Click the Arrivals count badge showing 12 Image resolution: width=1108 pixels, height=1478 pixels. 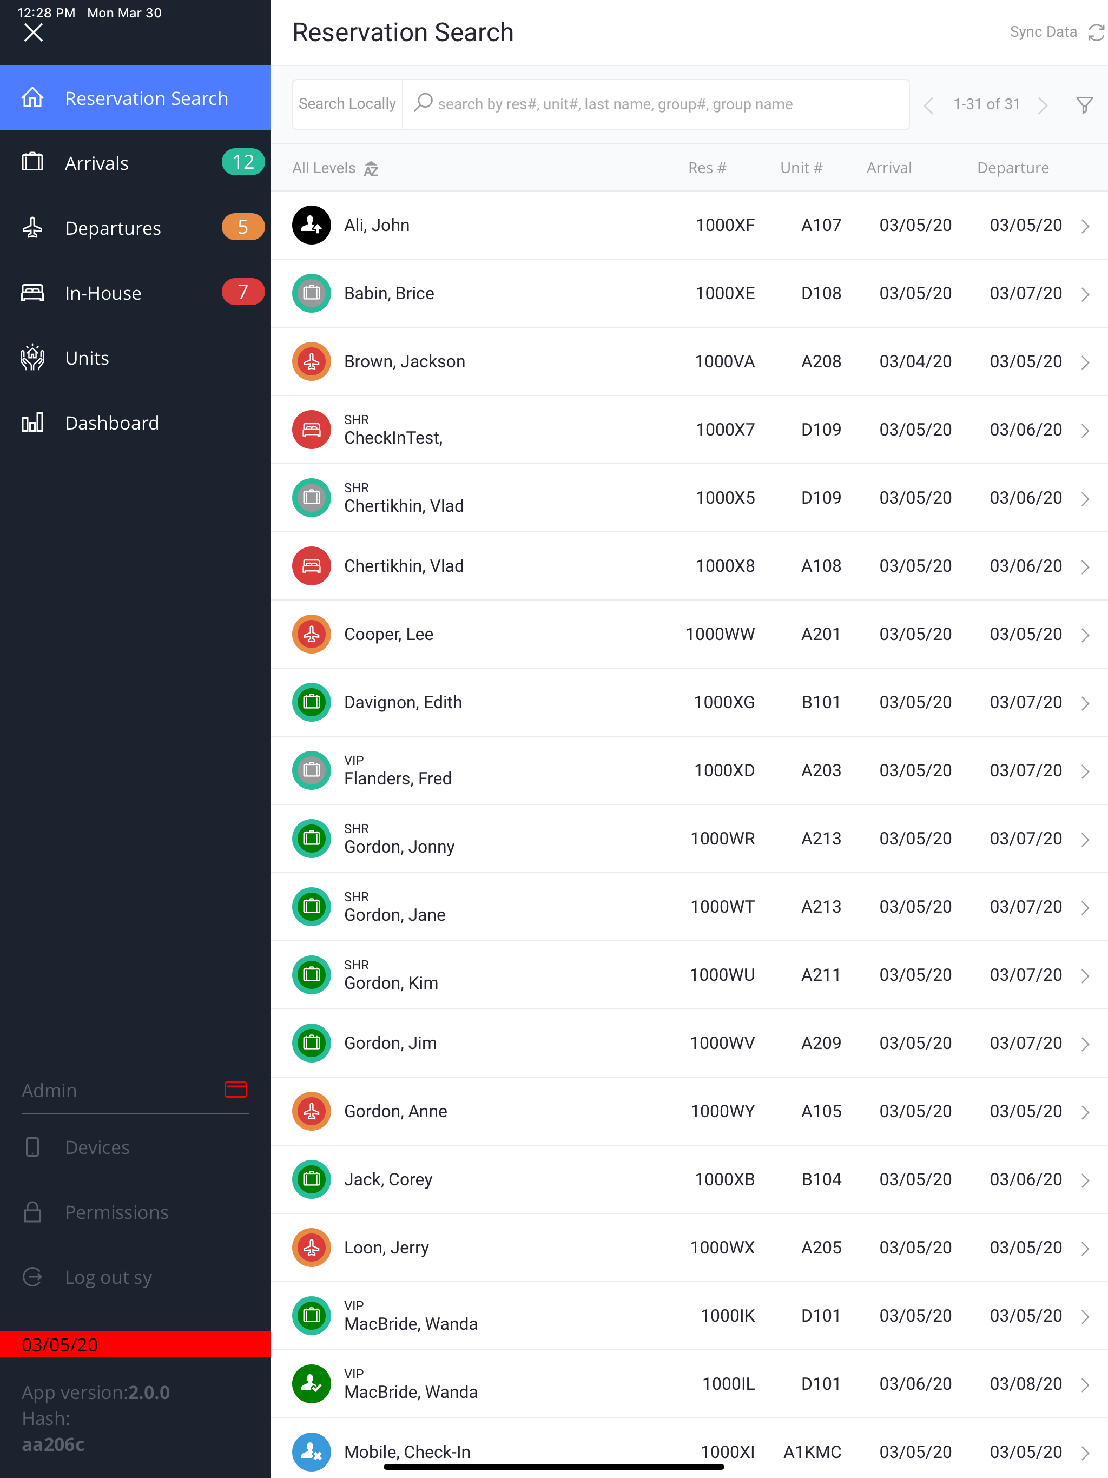(x=243, y=162)
